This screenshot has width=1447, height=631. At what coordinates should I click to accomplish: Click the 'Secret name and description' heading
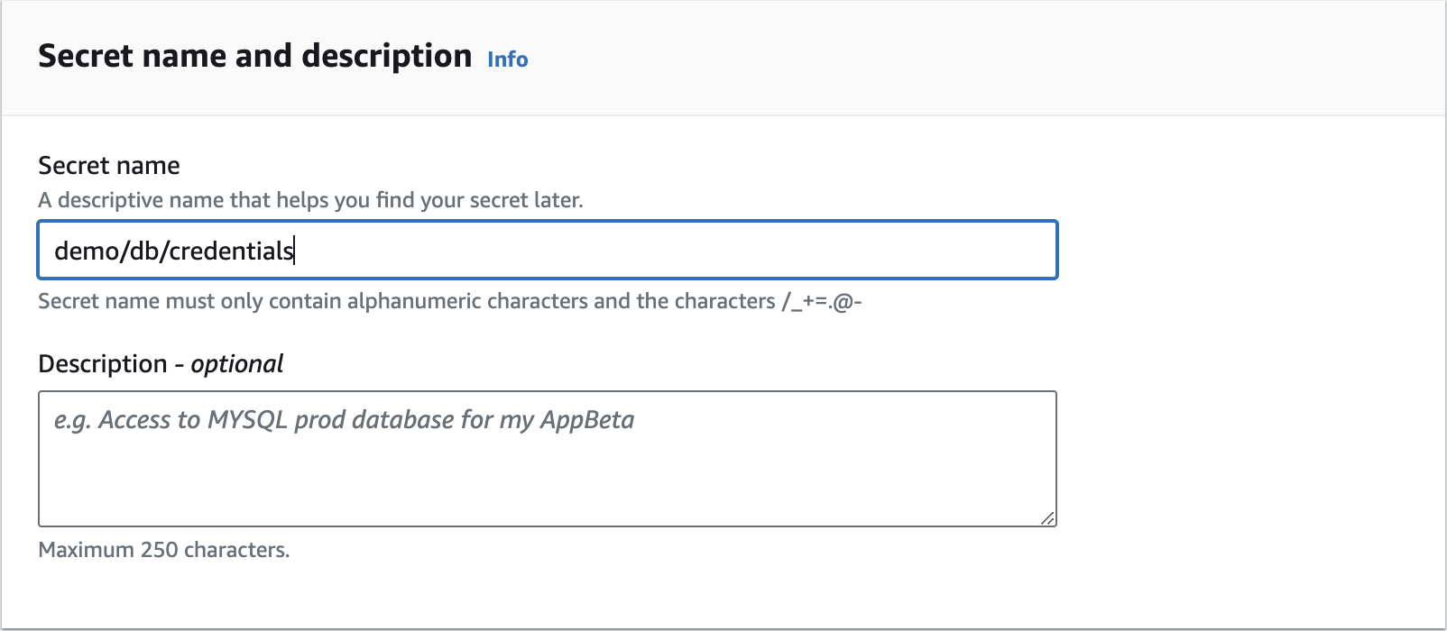(254, 56)
